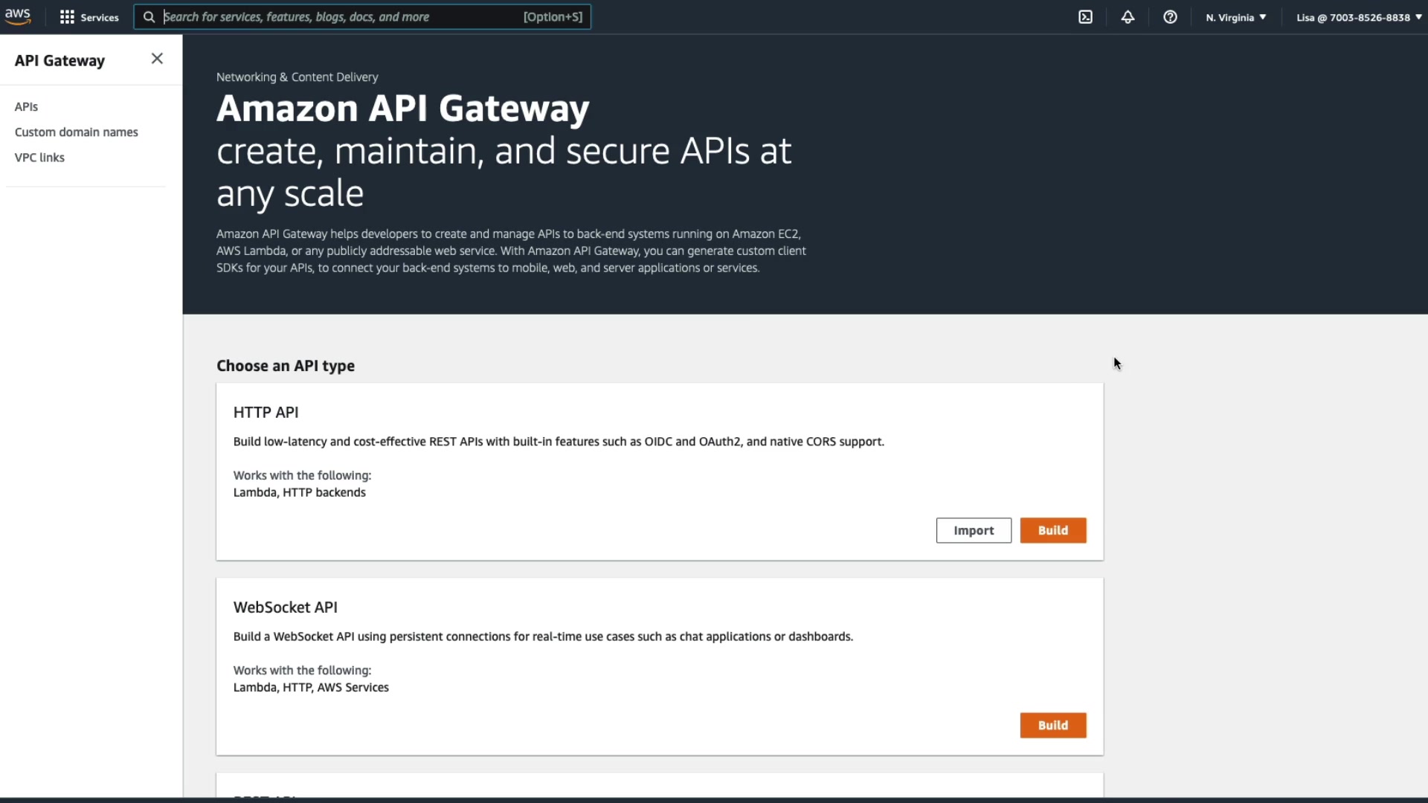Expand the N. Virginia region dropdown
The width and height of the screenshot is (1428, 803).
tap(1235, 17)
